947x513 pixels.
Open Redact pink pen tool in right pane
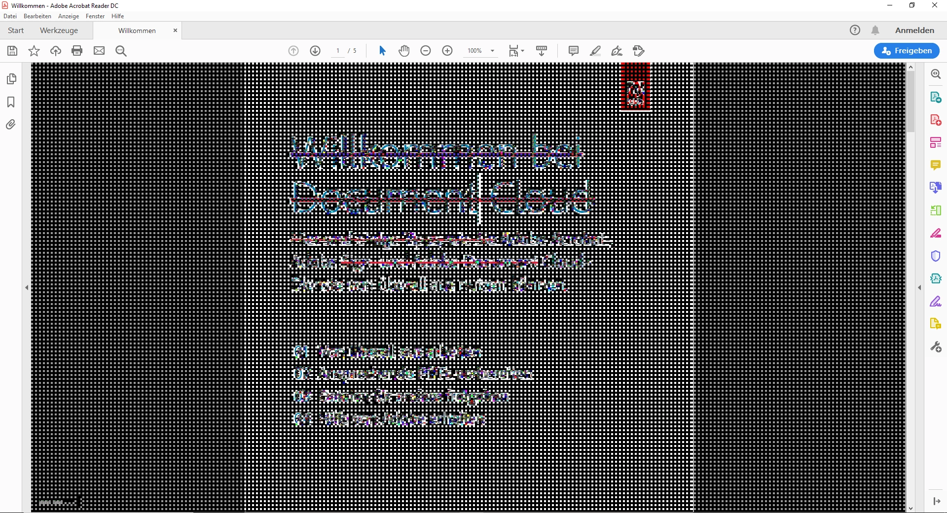(x=936, y=233)
